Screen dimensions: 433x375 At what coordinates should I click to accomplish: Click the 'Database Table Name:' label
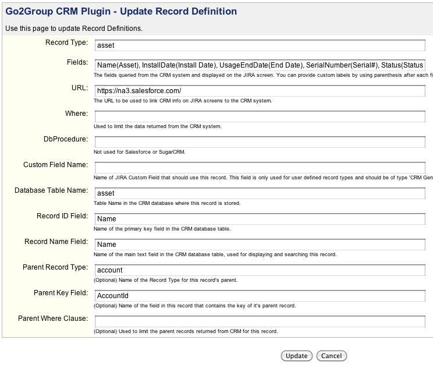51,190
